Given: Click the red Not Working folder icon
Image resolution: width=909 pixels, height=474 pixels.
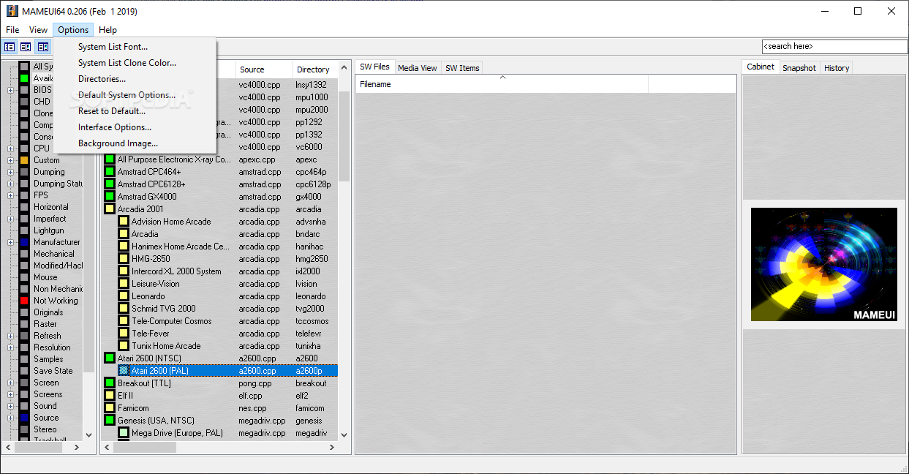Looking at the screenshot, I should click(24, 301).
